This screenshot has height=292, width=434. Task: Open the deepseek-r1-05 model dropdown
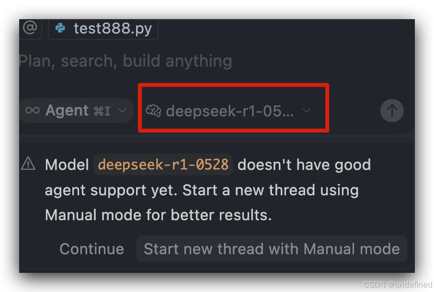tap(233, 110)
